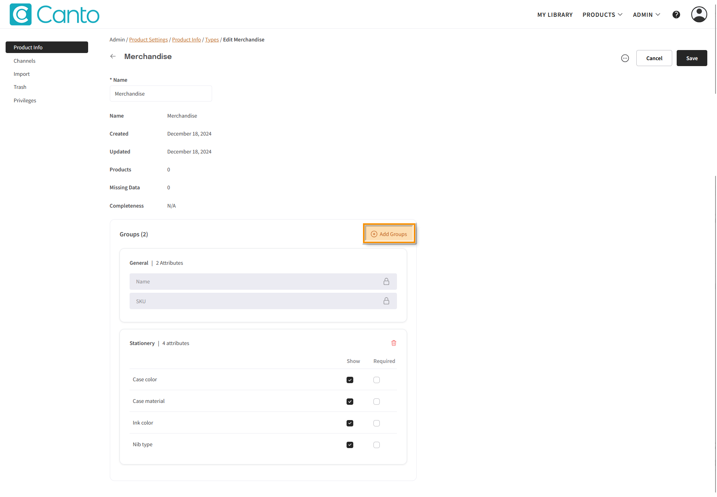
Task: Open the more options ellipsis icon
Action: point(625,58)
